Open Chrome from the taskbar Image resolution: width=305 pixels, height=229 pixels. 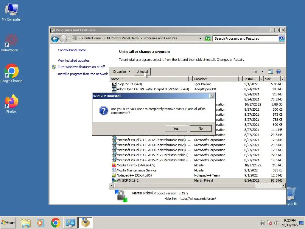tap(56, 223)
